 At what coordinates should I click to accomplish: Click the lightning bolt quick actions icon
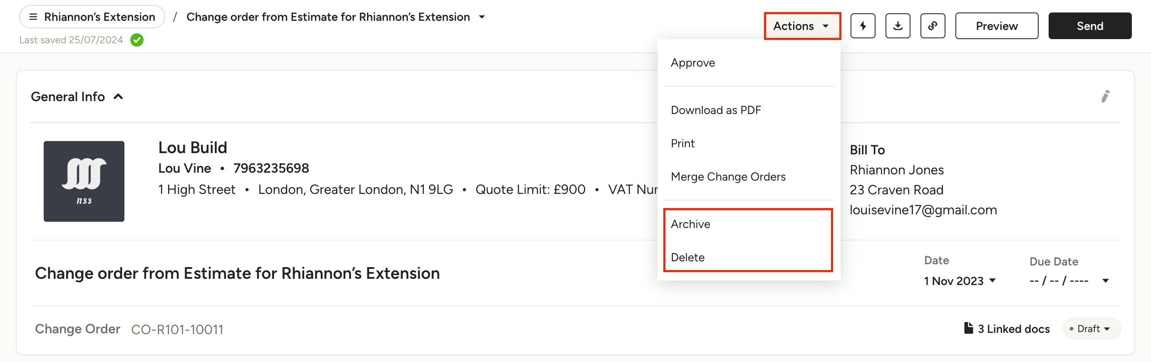pos(862,26)
